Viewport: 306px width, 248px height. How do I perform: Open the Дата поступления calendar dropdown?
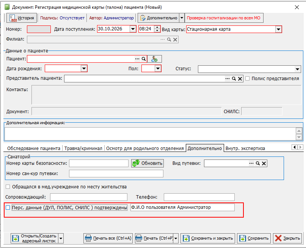(133, 29)
